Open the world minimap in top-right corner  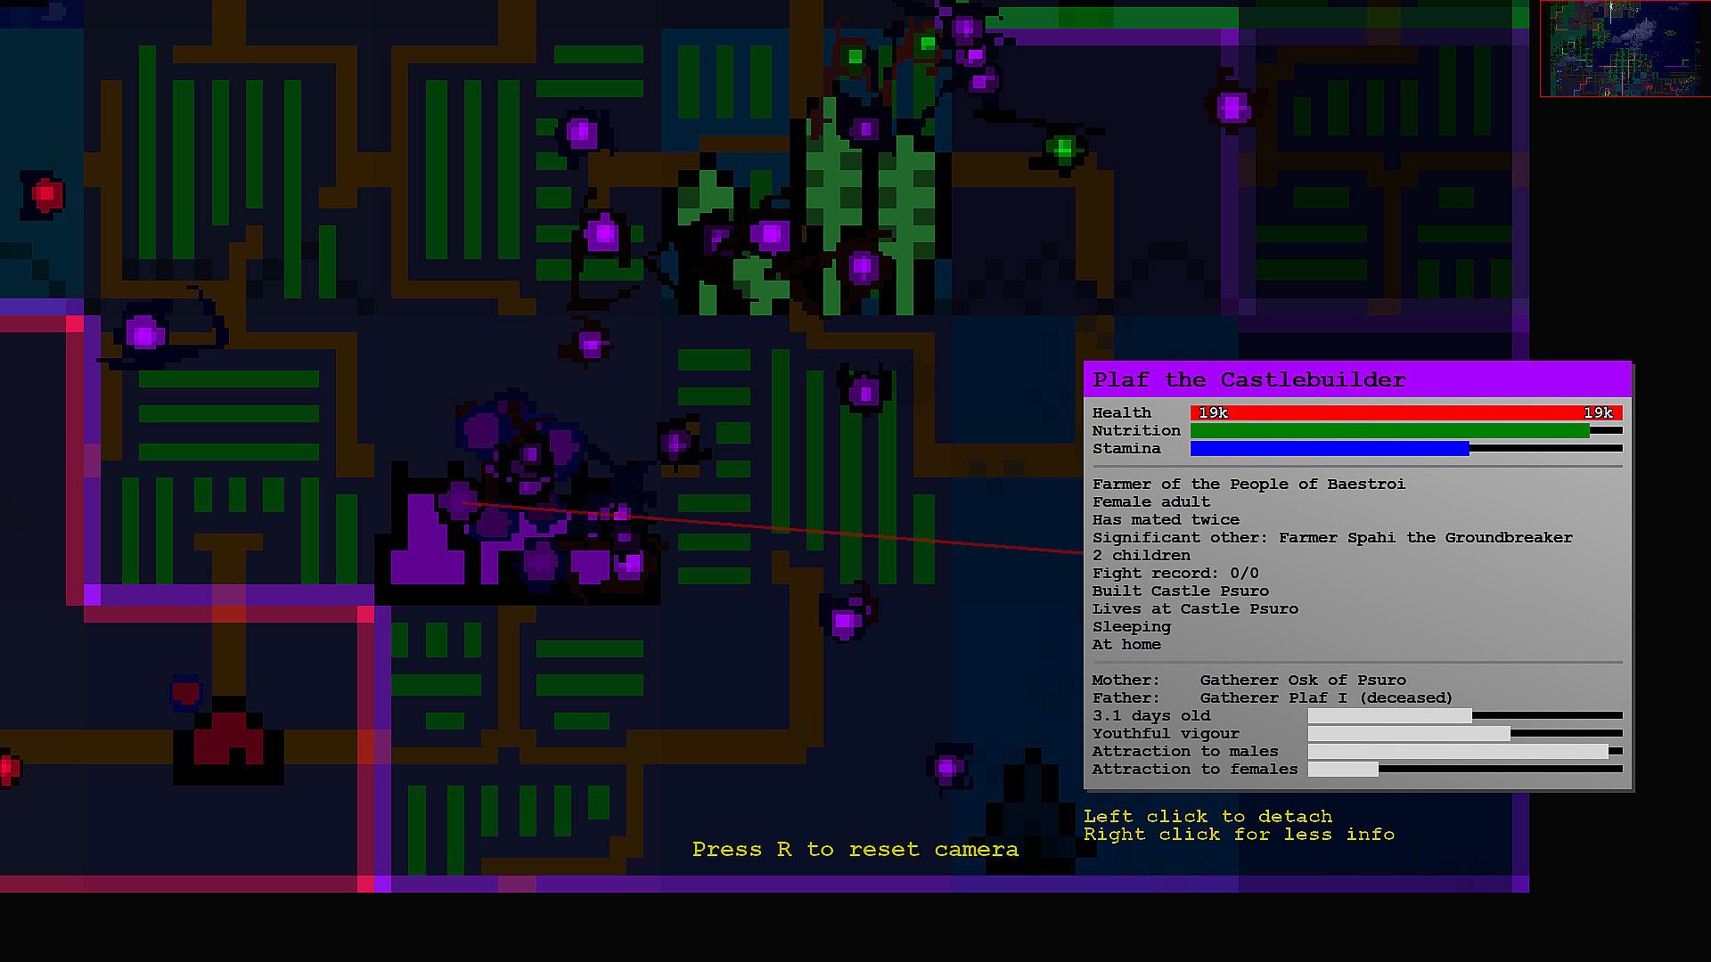point(1625,48)
